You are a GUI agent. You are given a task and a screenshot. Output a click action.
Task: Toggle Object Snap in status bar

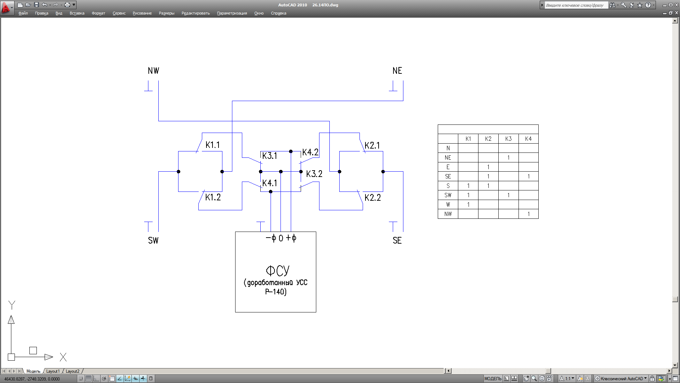(112, 378)
